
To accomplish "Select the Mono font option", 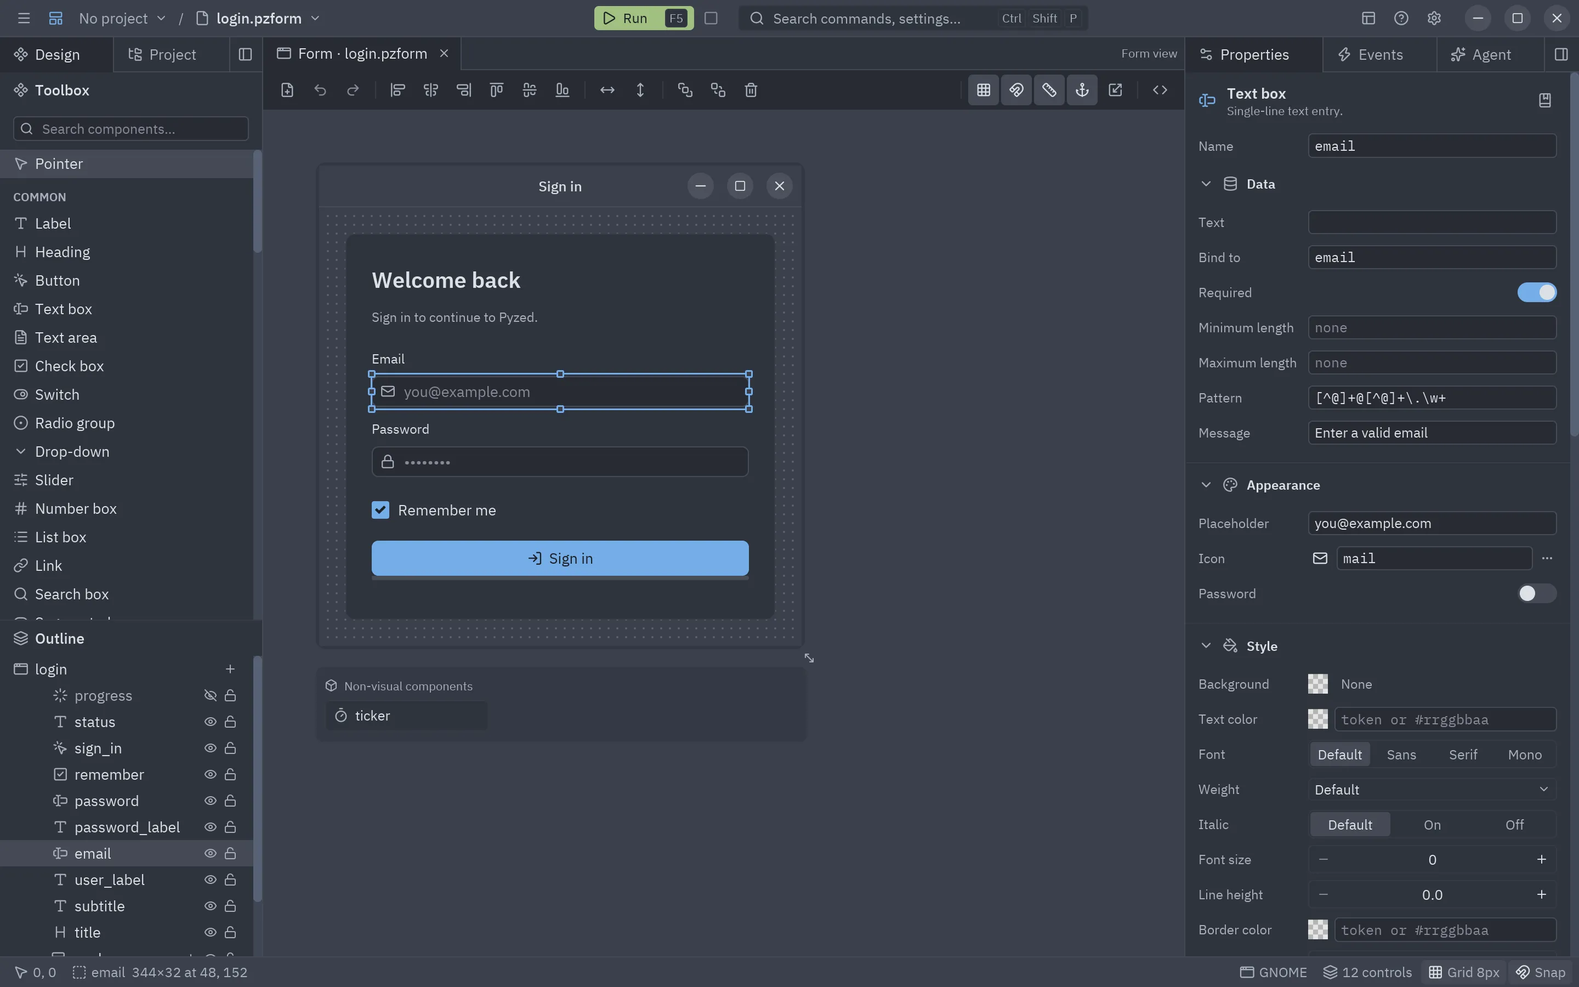I will point(1524,755).
